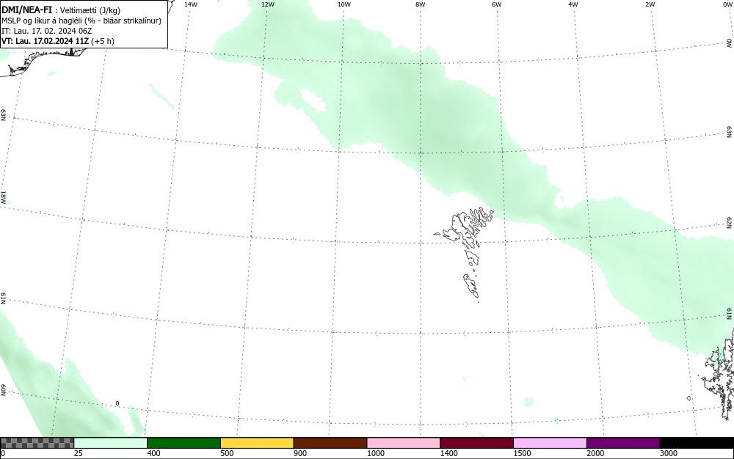
Task: Click the "4W" longitude label
Action: [x=573, y=4]
